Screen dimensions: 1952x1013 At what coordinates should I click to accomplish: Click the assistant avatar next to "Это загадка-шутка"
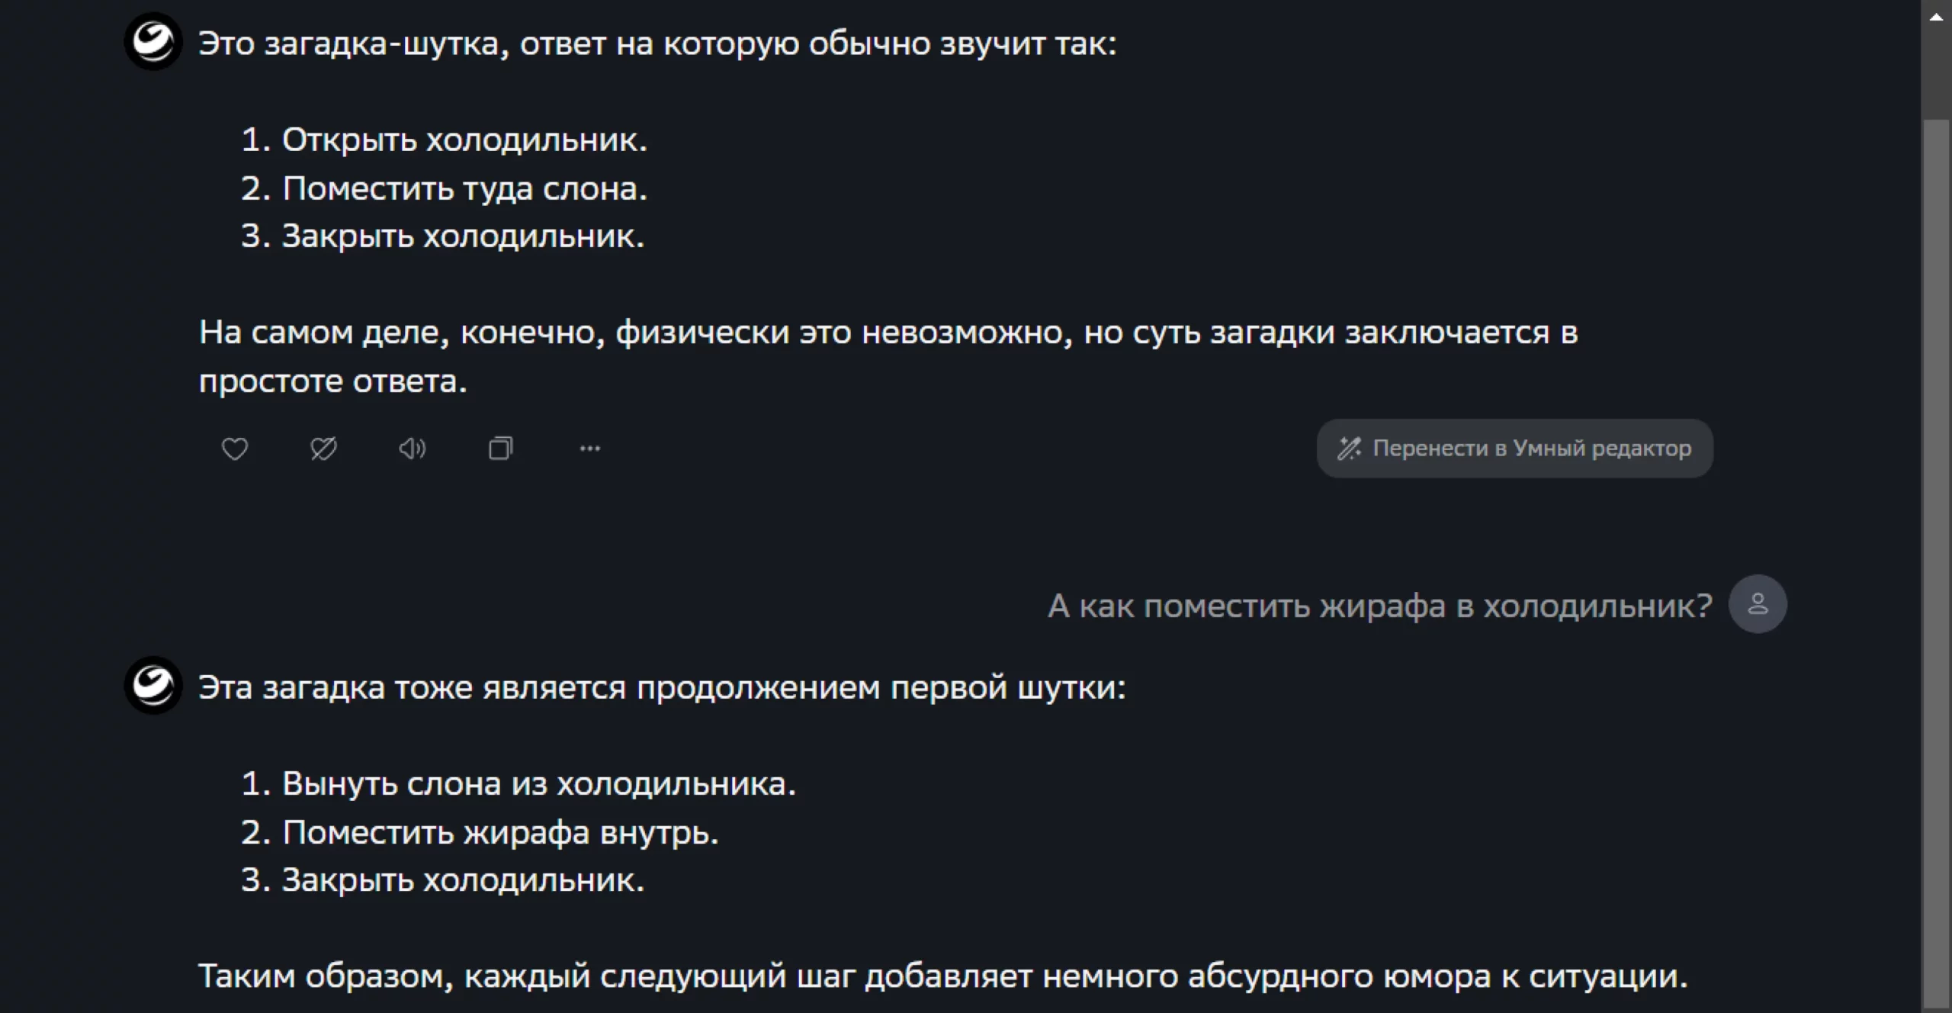tap(153, 41)
